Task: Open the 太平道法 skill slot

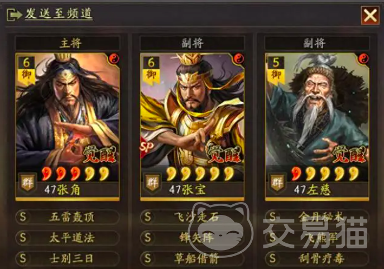Action: [x=68, y=237]
